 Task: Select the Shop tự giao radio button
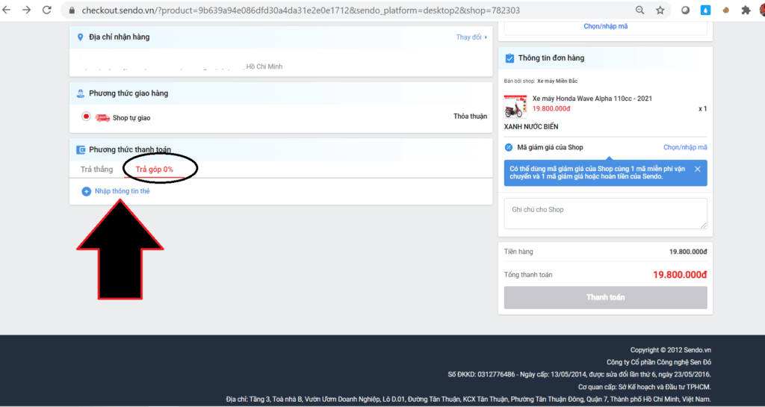coord(87,116)
